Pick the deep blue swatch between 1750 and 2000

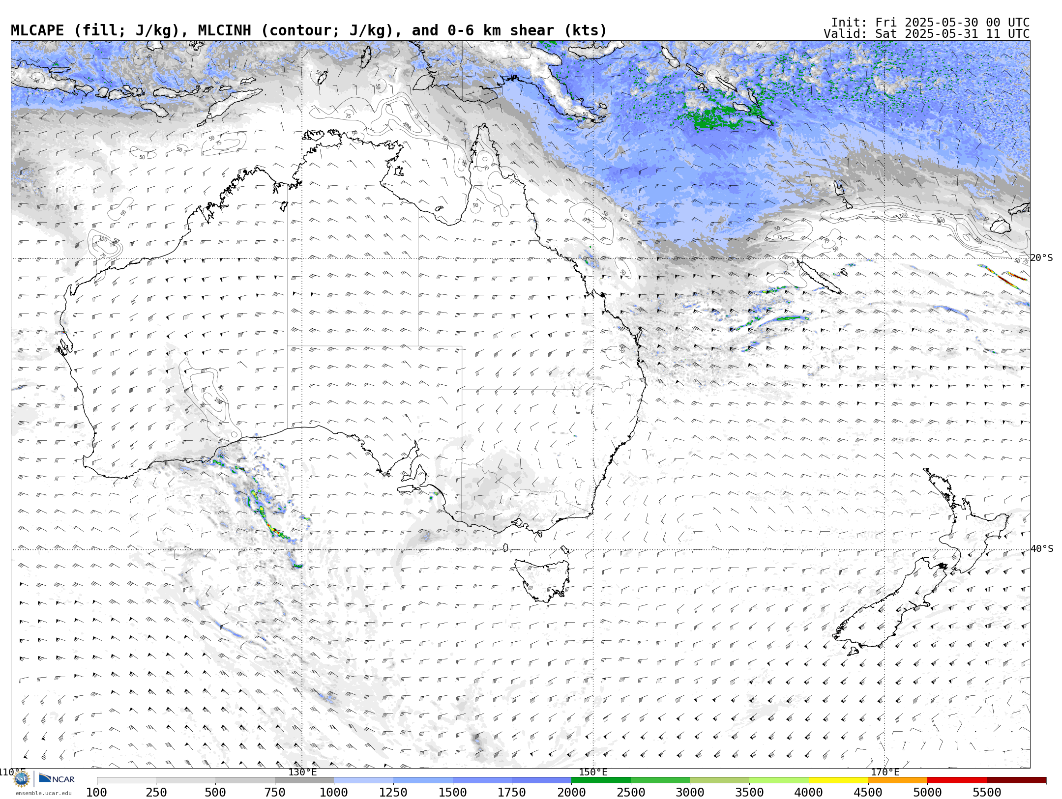542,780
